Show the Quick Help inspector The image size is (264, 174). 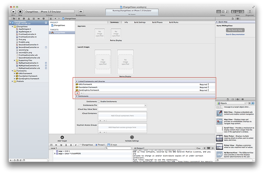click(238, 19)
